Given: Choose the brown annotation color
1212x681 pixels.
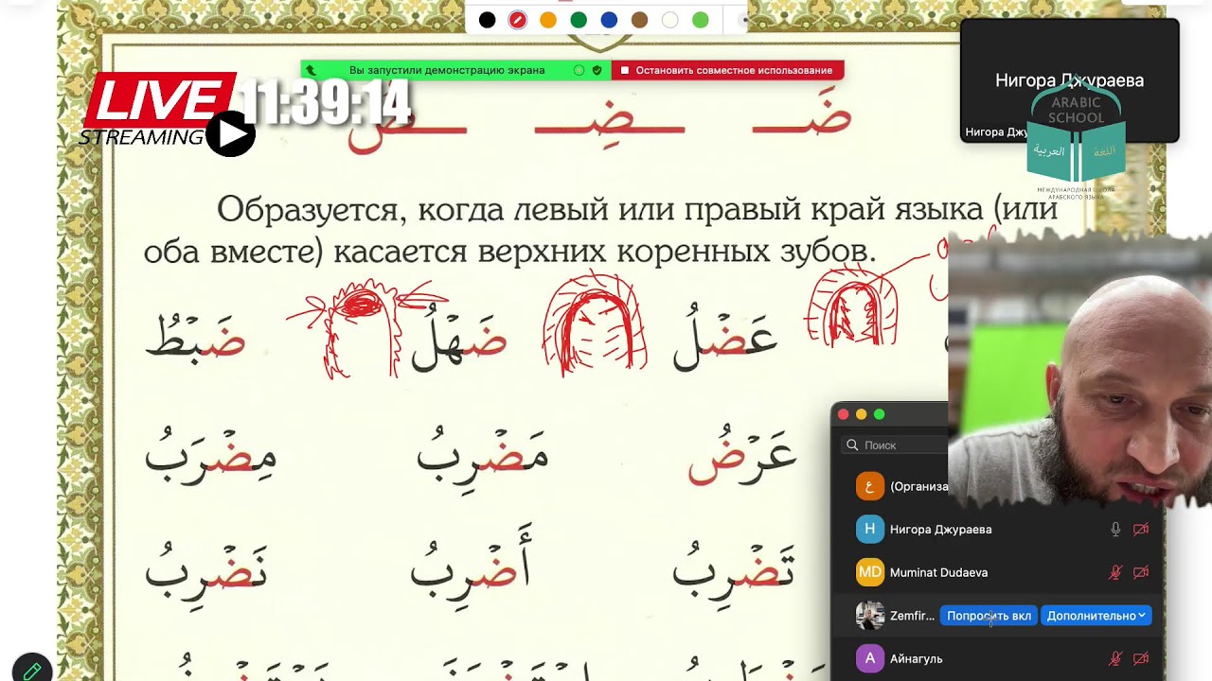Looking at the screenshot, I should [x=639, y=20].
